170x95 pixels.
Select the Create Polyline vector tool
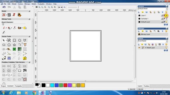[x=25, y=40]
